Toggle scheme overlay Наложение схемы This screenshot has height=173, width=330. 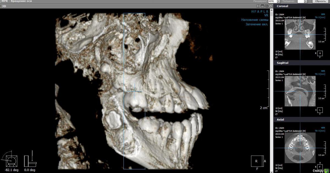click(x=255, y=20)
